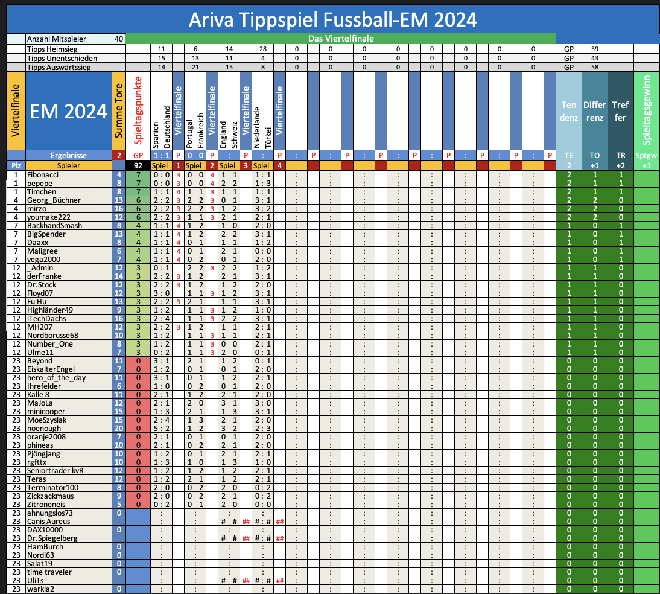Select the green Das Viertelfinale header
Image resolution: width=660 pixels, height=594 pixels.
coord(340,39)
